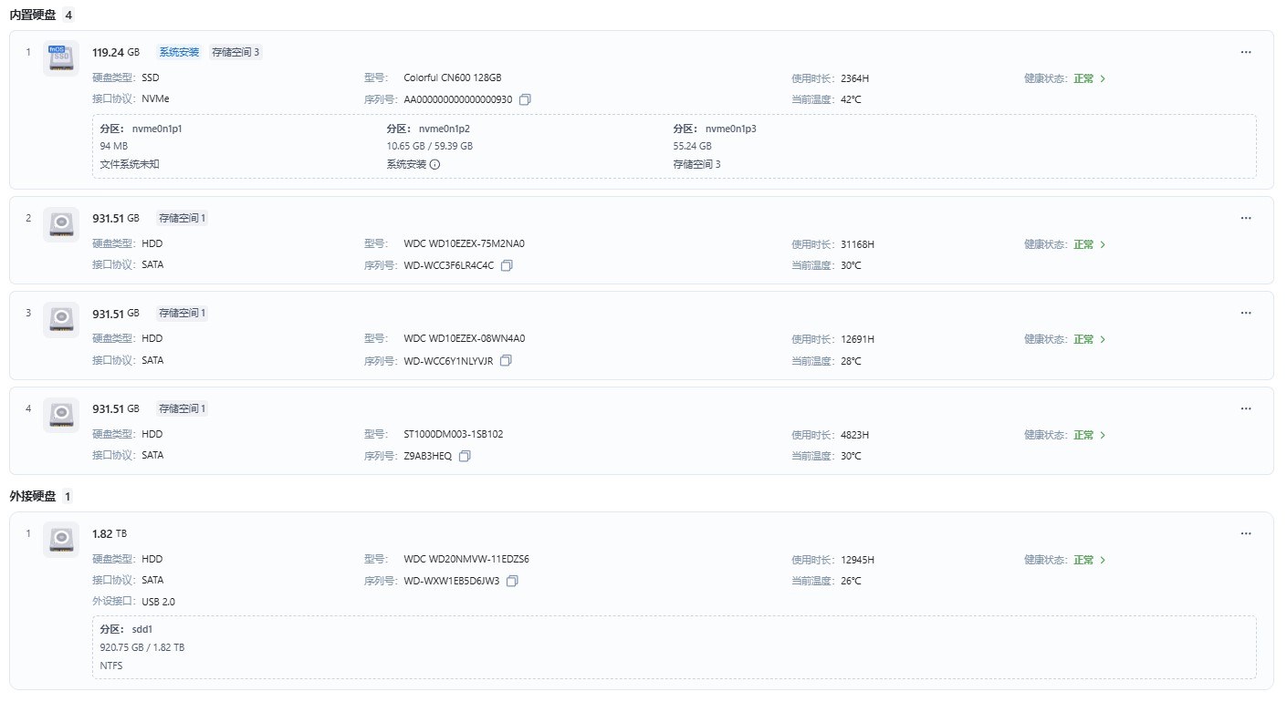
Task: Copy serial number WD-WCC6Y1NLYVJR
Action: (x=506, y=361)
